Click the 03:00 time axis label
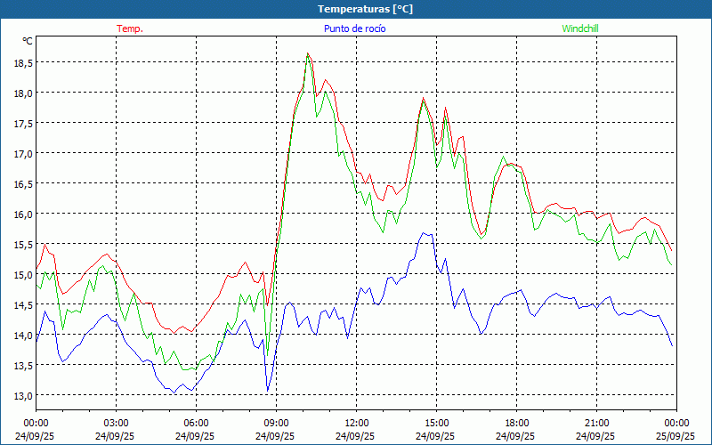The width and height of the screenshot is (712, 445). [x=117, y=423]
